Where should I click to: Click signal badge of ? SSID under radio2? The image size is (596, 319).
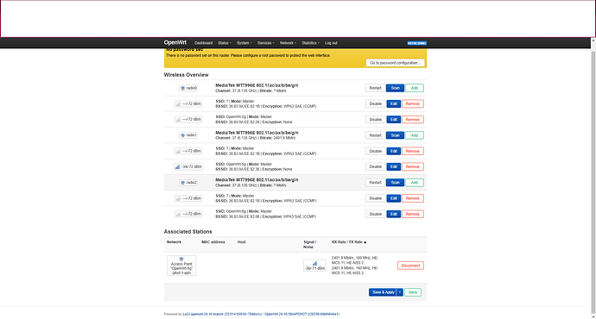click(188, 198)
